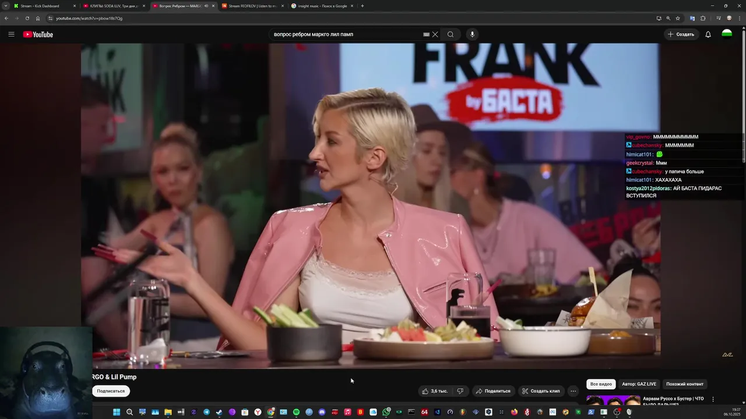Switch to the Stream - Kick Dashboard tab
Image resolution: width=746 pixels, height=419 pixels.
tap(45, 6)
